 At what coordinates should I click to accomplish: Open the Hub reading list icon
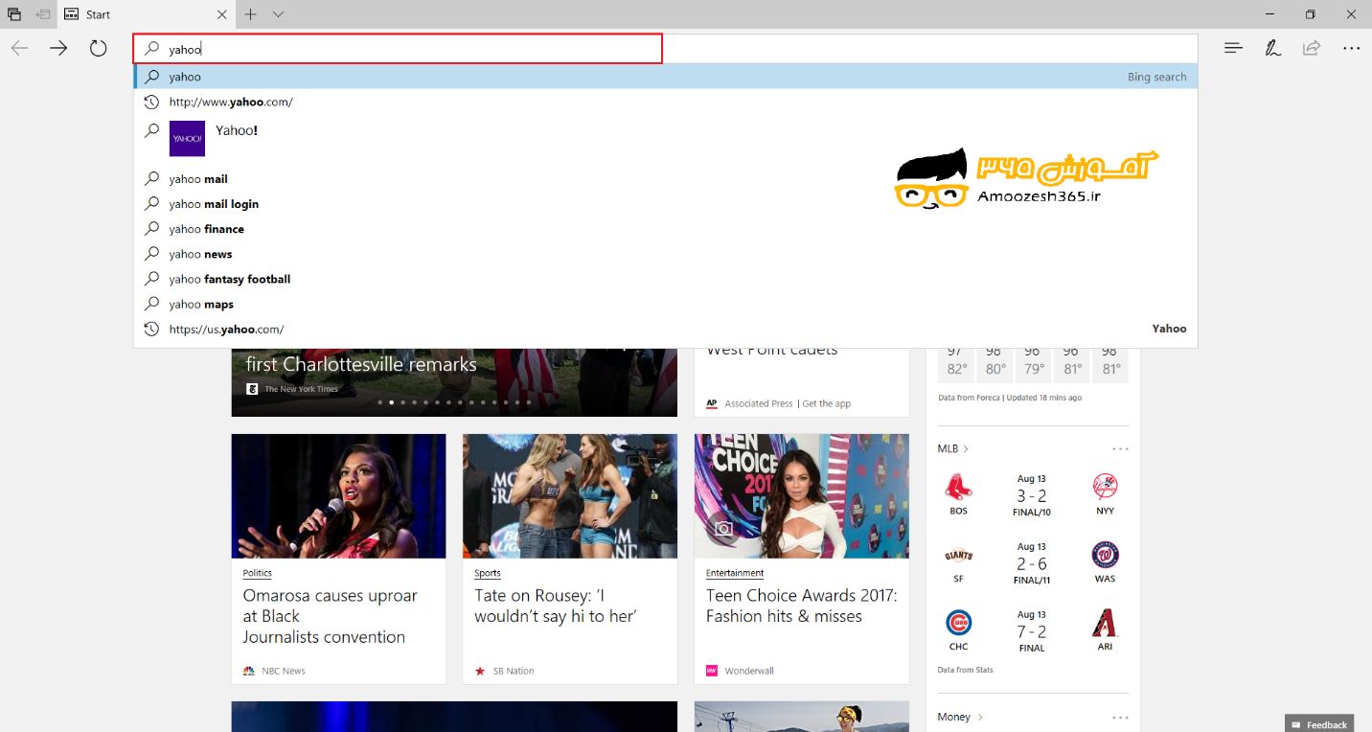click(1233, 48)
